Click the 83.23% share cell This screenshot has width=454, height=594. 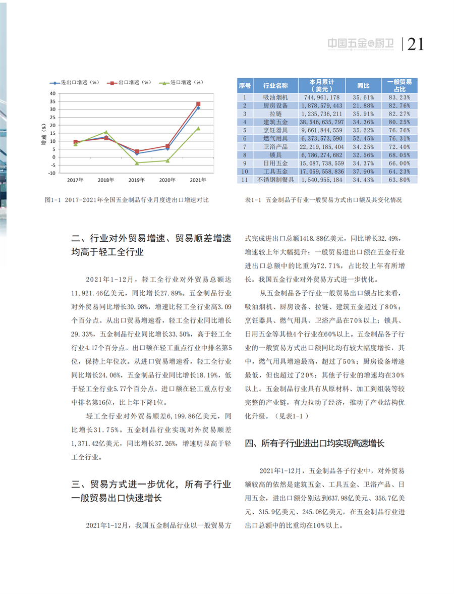pyautogui.click(x=400, y=97)
